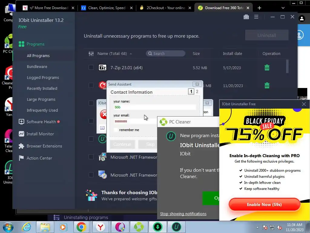Open the hamburger menu in IObit Uninstaller
Screen dimensions: 310x233
click(256, 17)
